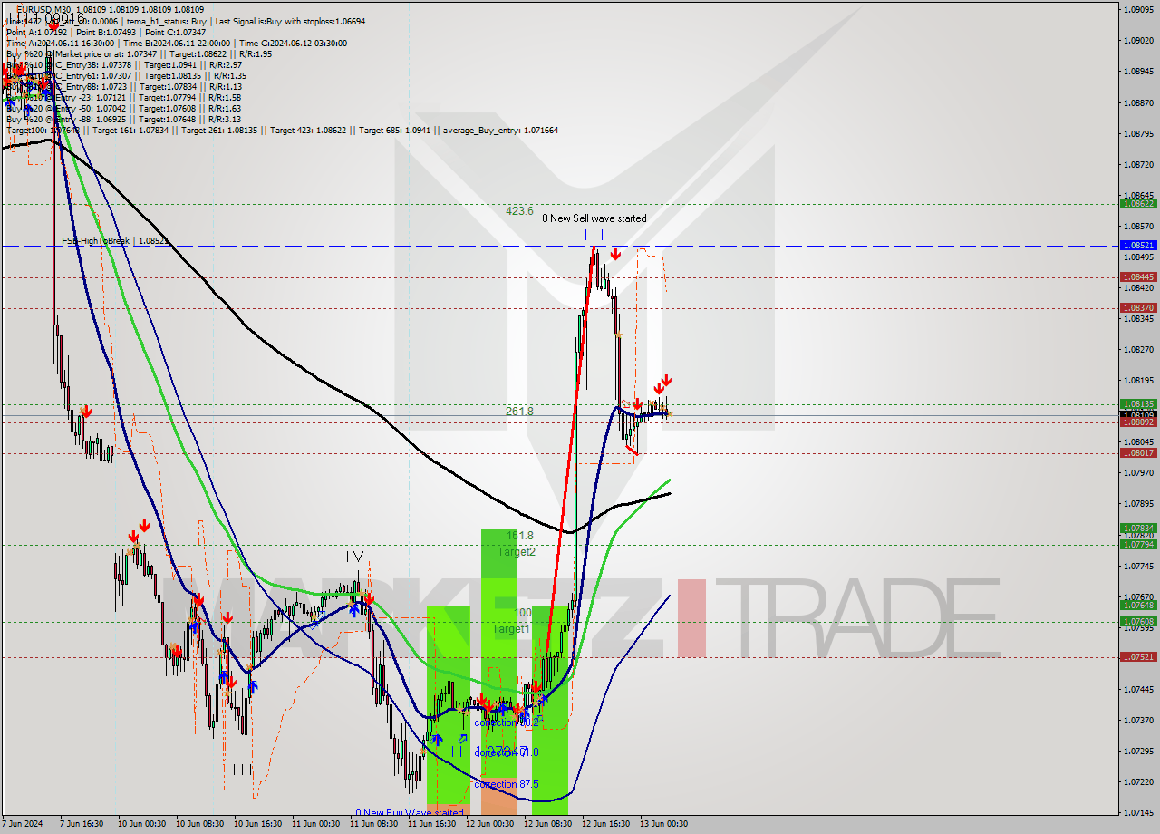
Task: Click the 1.07445 price axis label
Action: point(1139,689)
